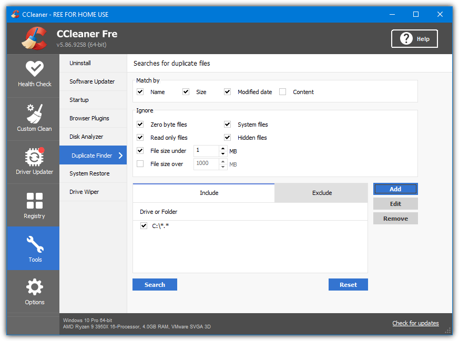Uncheck Ignore Zero byte files
The image size is (459, 341).
tap(140, 125)
